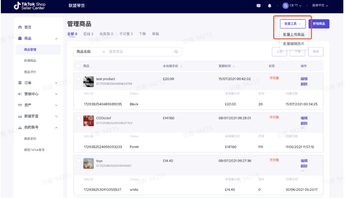Click 编辑 for the test product

click(304, 79)
